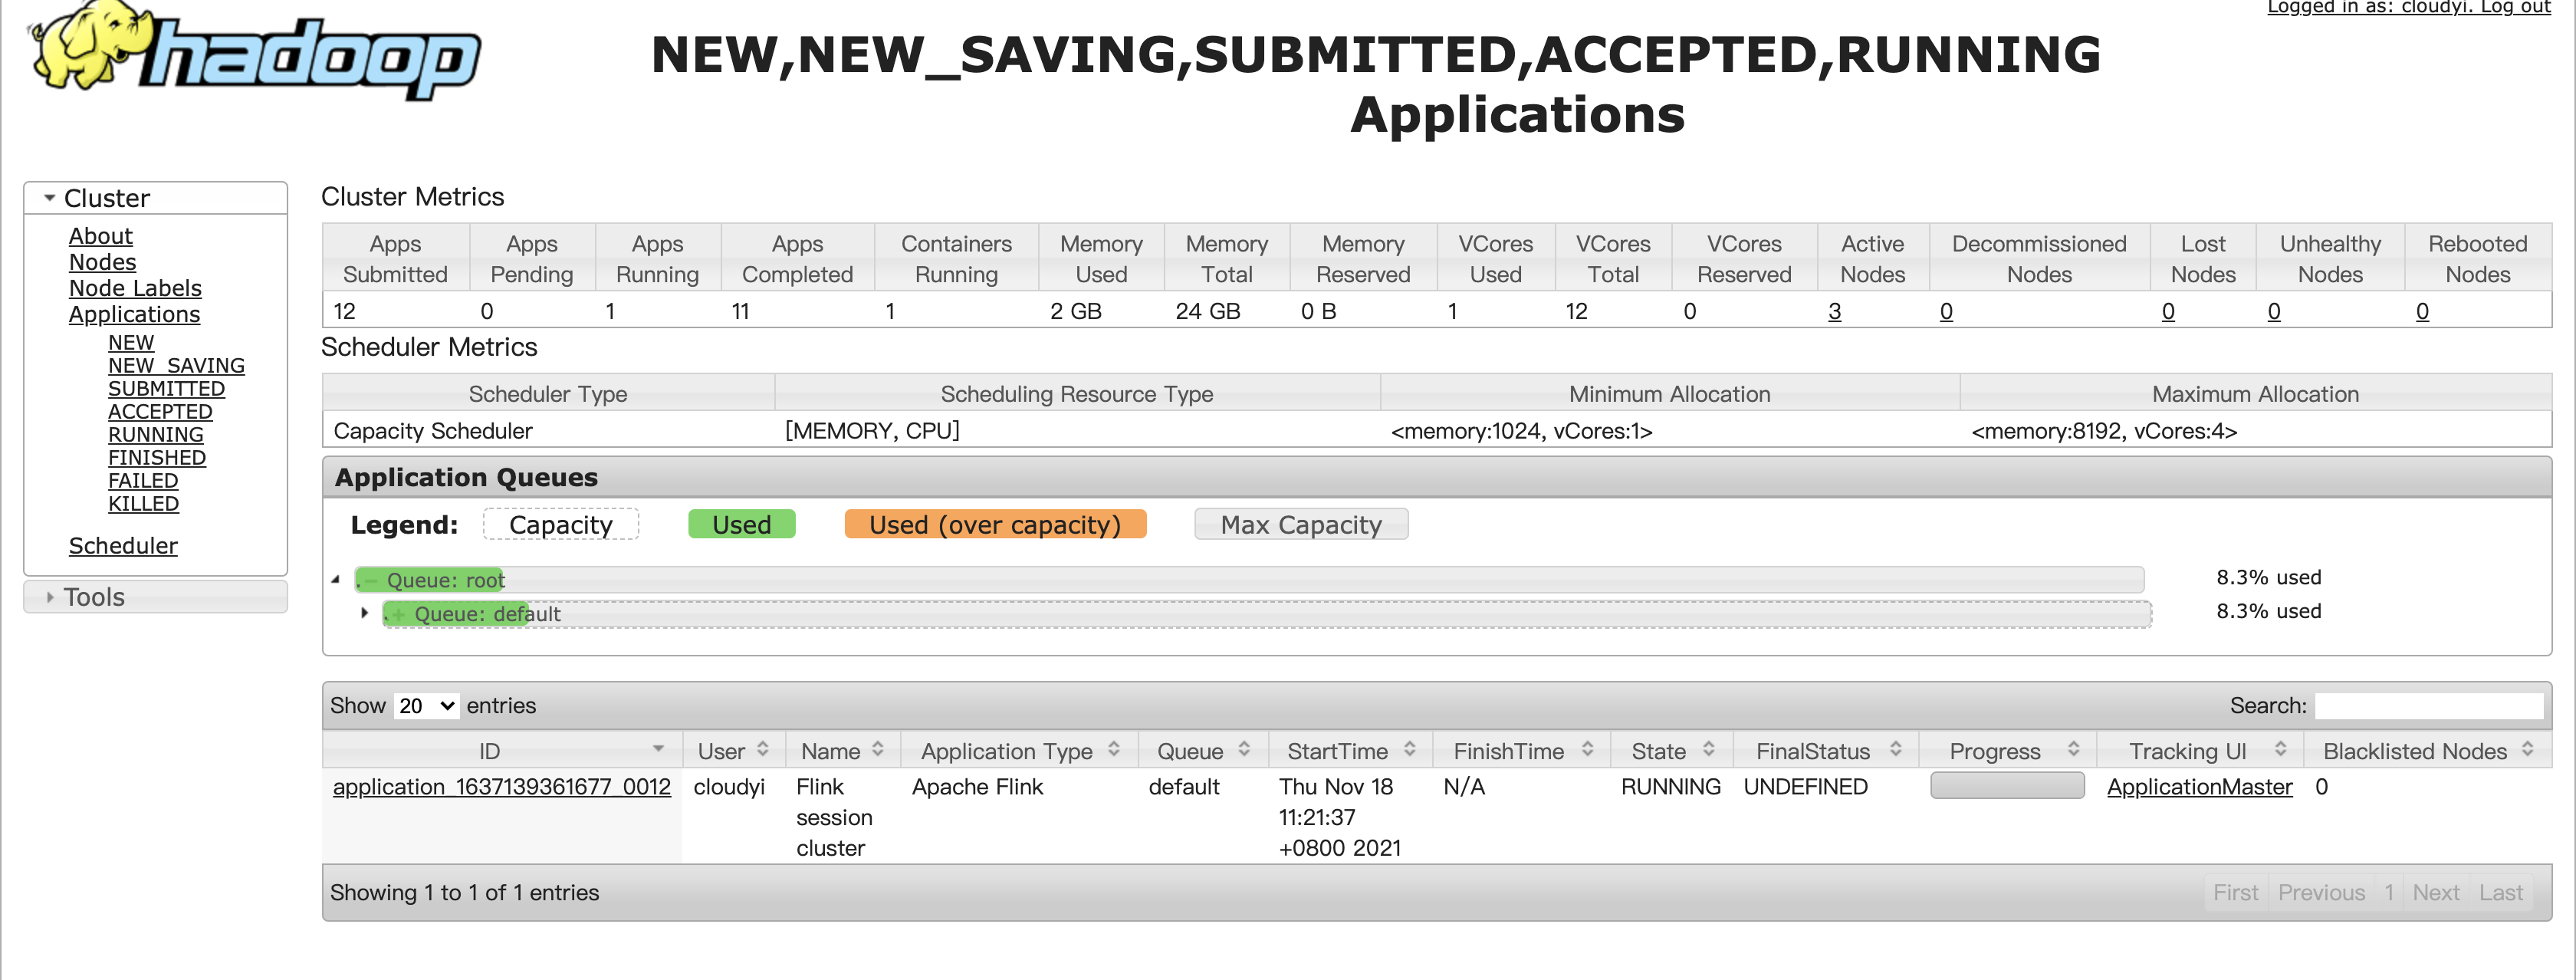
Task: Filter applications by NEW_SAVING state
Action: click(x=176, y=365)
